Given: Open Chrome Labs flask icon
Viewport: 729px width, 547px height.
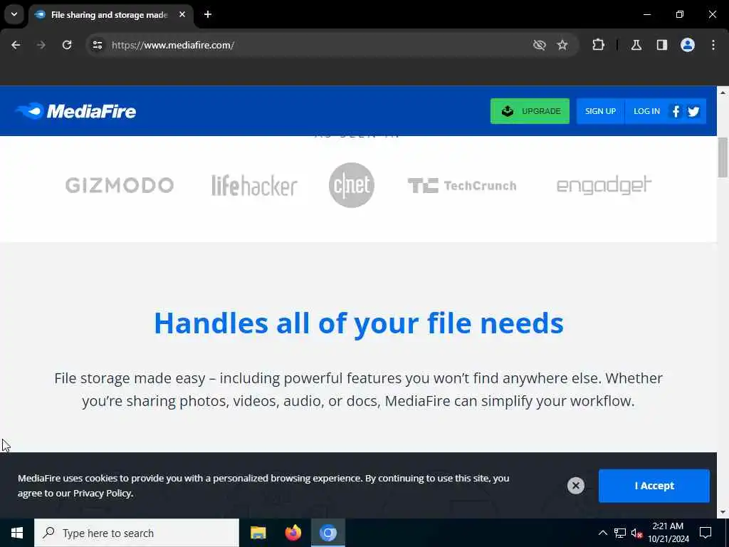Looking at the screenshot, I should (636, 45).
